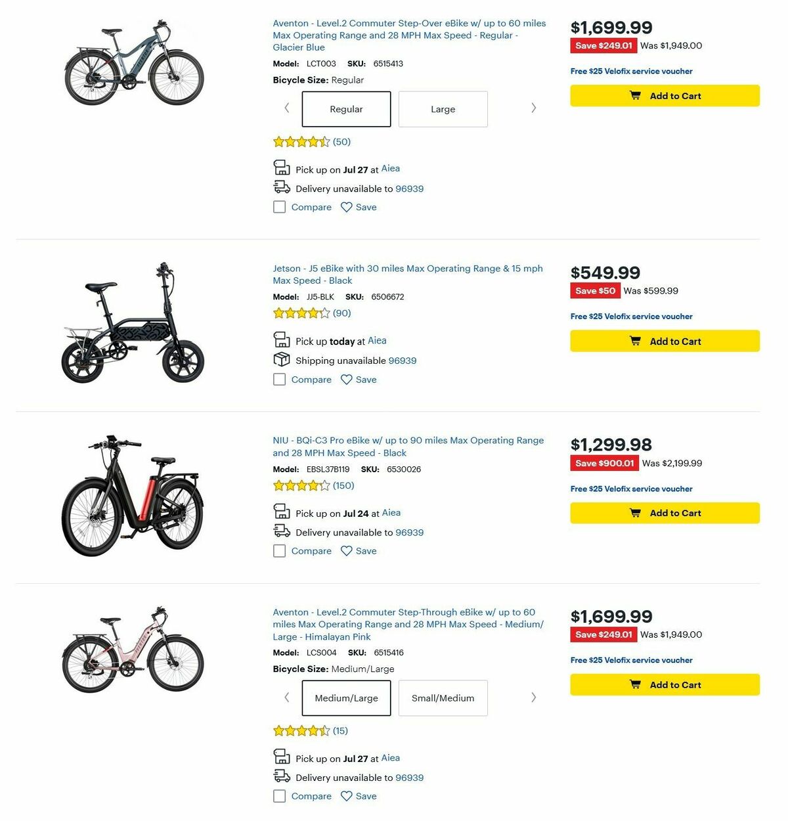This screenshot has width=788, height=821.
Task: Click the shipping box icon for the Jetson J5
Action: tap(282, 359)
